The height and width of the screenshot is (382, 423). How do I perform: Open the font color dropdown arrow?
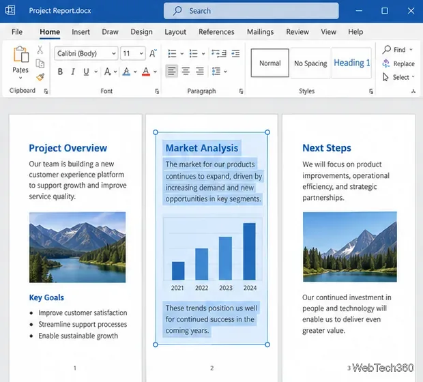[x=155, y=72]
